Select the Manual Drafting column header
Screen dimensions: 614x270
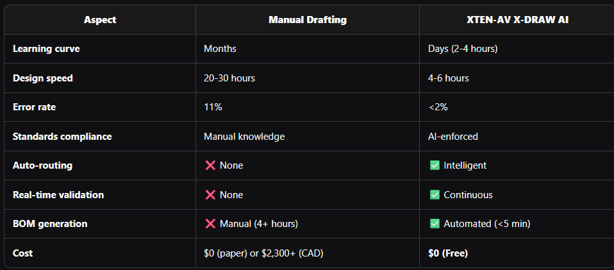[x=308, y=20]
